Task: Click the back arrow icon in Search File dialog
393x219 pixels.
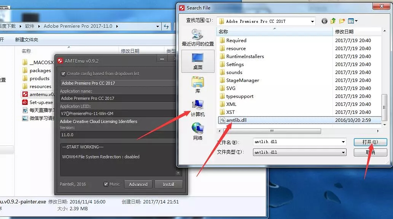Action: click(324, 21)
